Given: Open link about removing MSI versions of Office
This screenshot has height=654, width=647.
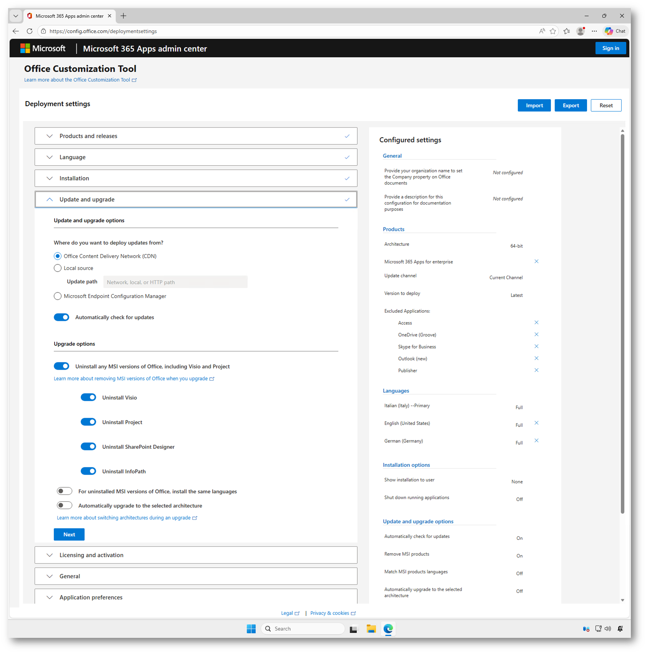Looking at the screenshot, I should [x=134, y=378].
